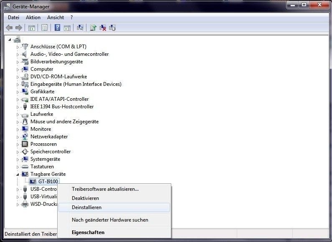The height and width of the screenshot is (242, 332).
Task: Select the Tastaturen tree label
Action: [42, 167]
